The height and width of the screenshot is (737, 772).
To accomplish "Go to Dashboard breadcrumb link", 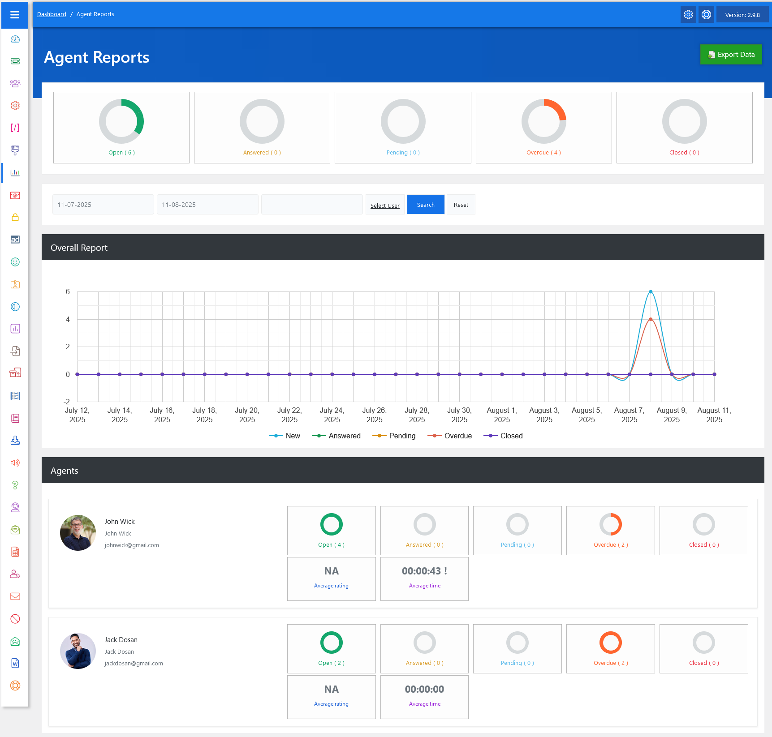I will click(x=52, y=14).
